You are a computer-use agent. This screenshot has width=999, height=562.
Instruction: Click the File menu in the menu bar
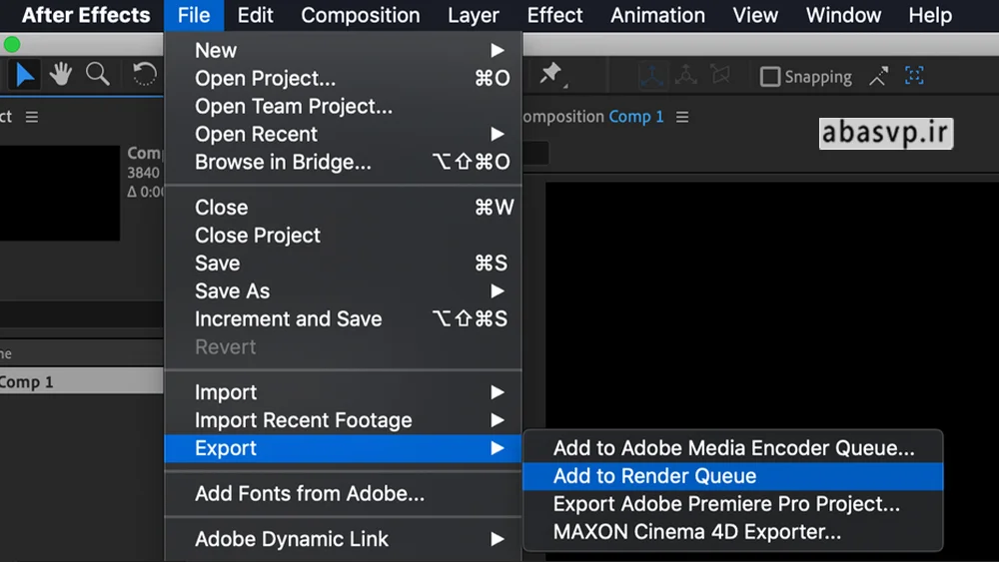tap(194, 15)
